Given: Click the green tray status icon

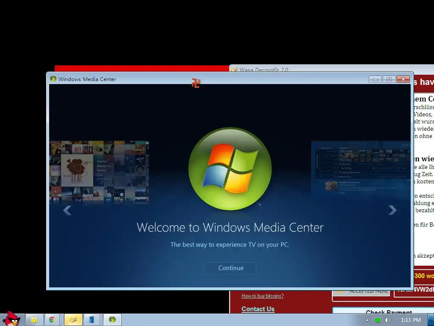Looking at the screenshot, I should coord(378,320).
